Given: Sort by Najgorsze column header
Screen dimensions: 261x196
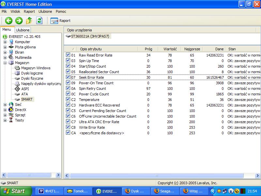Looking at the screenshot, I should [x=192, y=49].
